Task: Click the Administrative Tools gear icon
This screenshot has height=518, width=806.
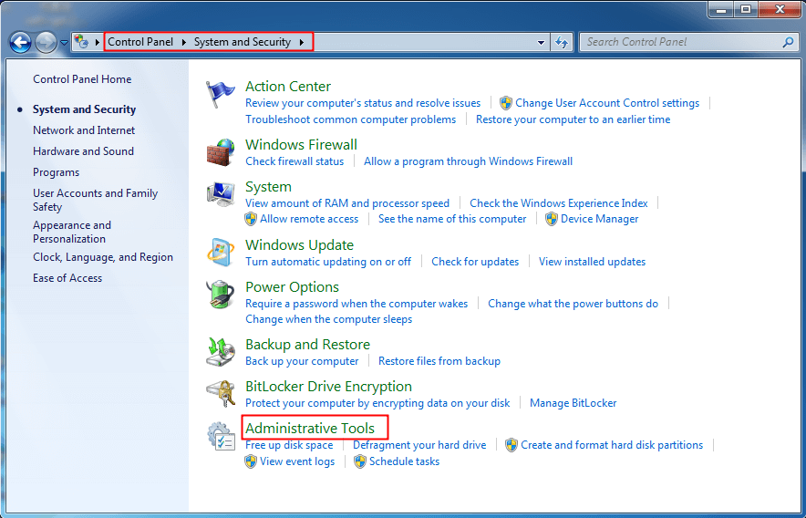Action: 221,436
